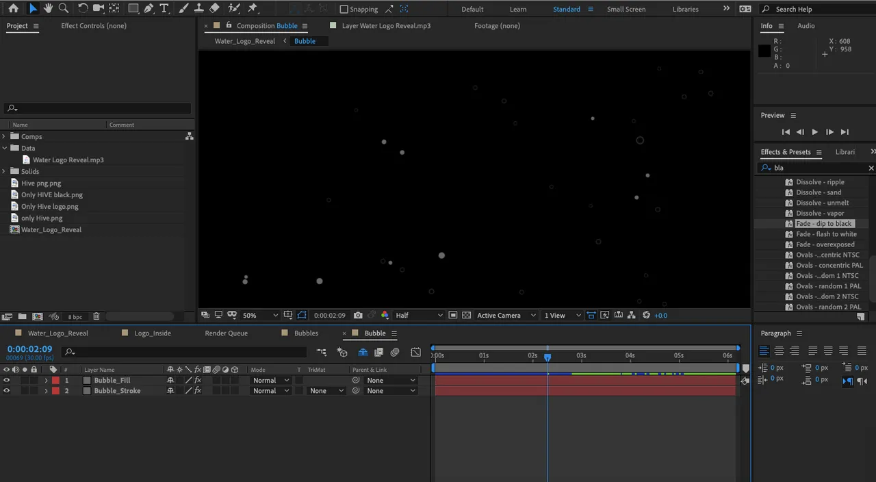Create a new composition in Project panel

point(38,316)
